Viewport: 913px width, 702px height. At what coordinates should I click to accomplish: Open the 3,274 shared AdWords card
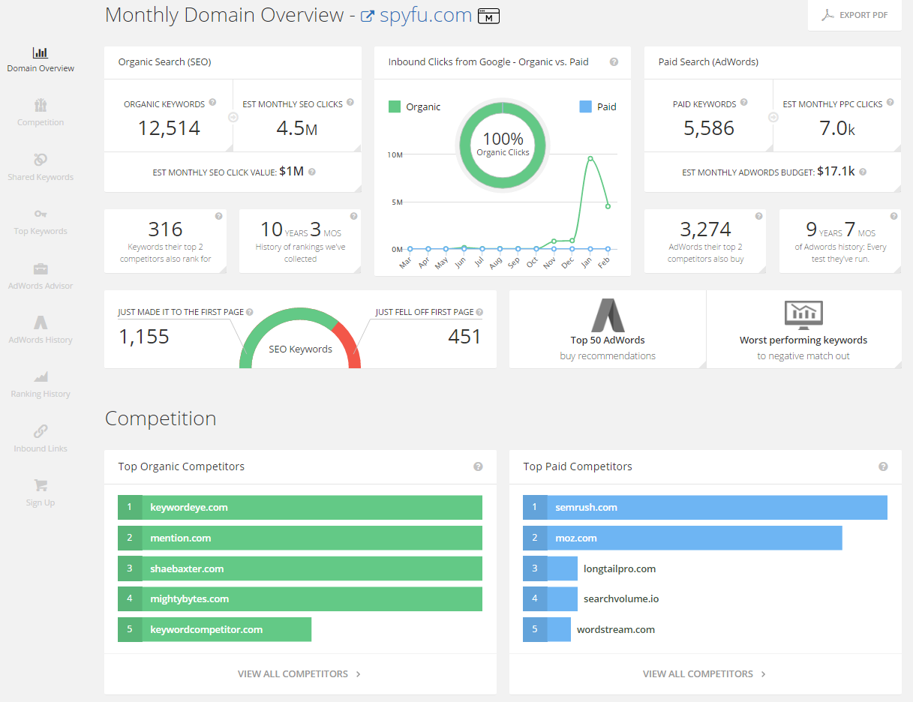pos(705,241)
